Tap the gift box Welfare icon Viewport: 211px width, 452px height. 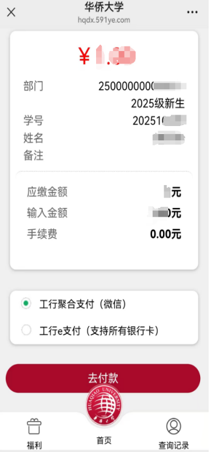click(x=34, y=427)
